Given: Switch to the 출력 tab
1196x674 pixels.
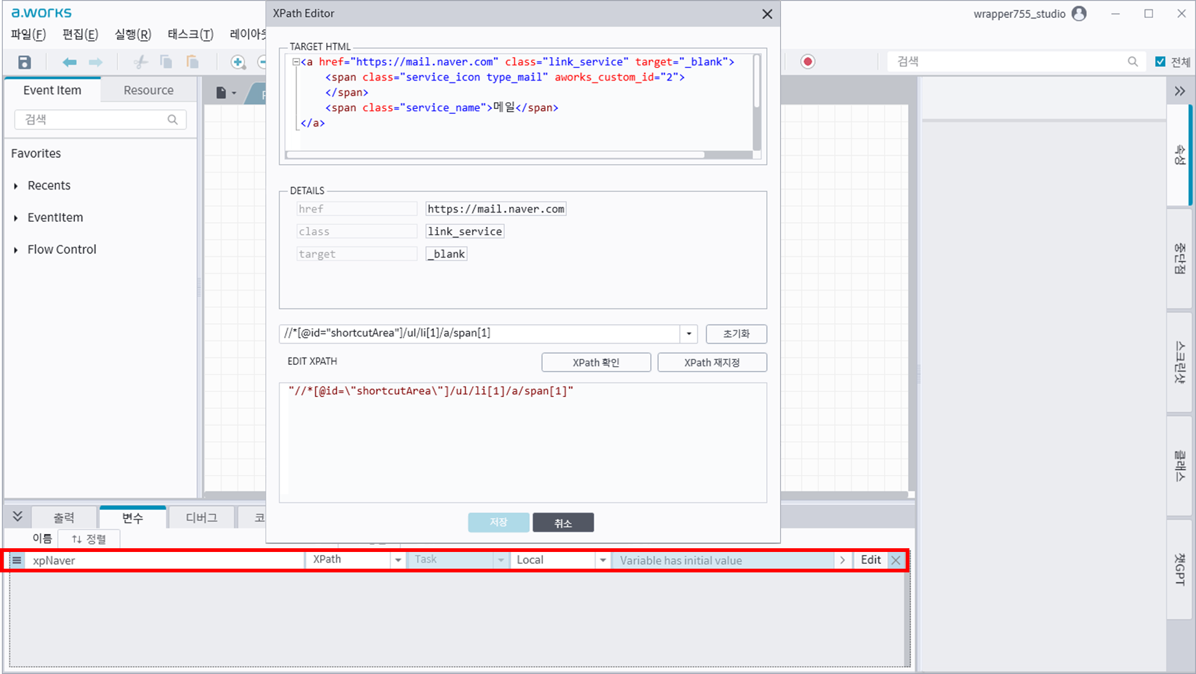Looking at the screenshot, I should (x=64, y=517).
